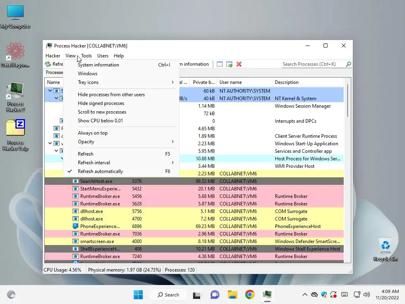Select the WMI Provider Host row

[x=261, y=166]
